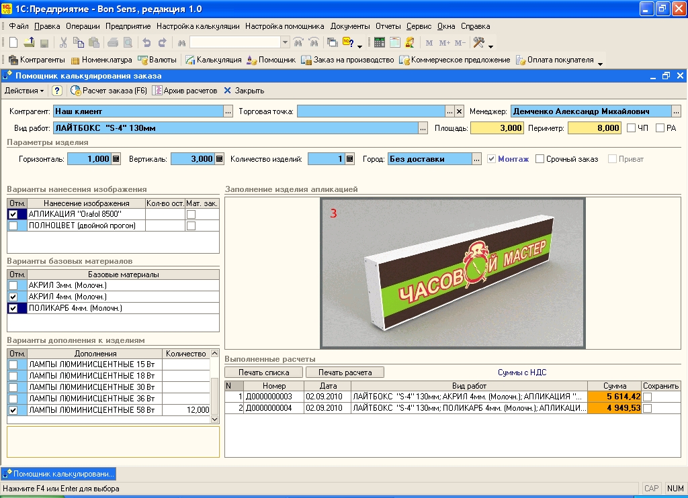Check АКРИЛ 3мм. (Молочн.) material
688x498 pixels.
pos(13,285)
